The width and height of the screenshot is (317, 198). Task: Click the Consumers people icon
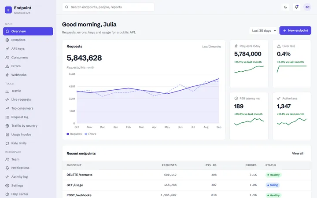pos(7,57)
